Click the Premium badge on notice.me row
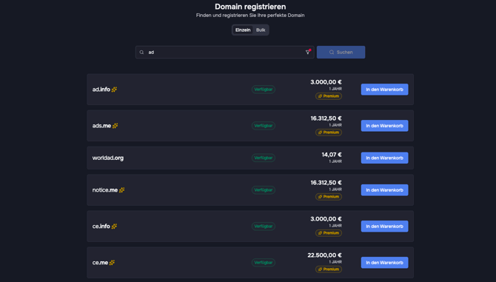This screenshot has width=496, height=282. [x=329, y=197]
